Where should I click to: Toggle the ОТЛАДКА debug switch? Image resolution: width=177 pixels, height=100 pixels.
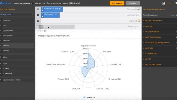click(x=45, y=31)
